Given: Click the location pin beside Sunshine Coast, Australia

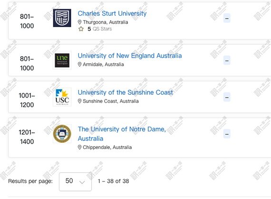Looking at the screenshot, I should pos(79,101).
